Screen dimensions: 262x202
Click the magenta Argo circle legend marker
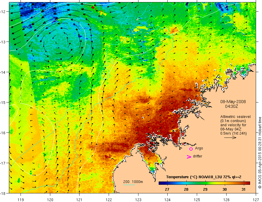[191, 149]
